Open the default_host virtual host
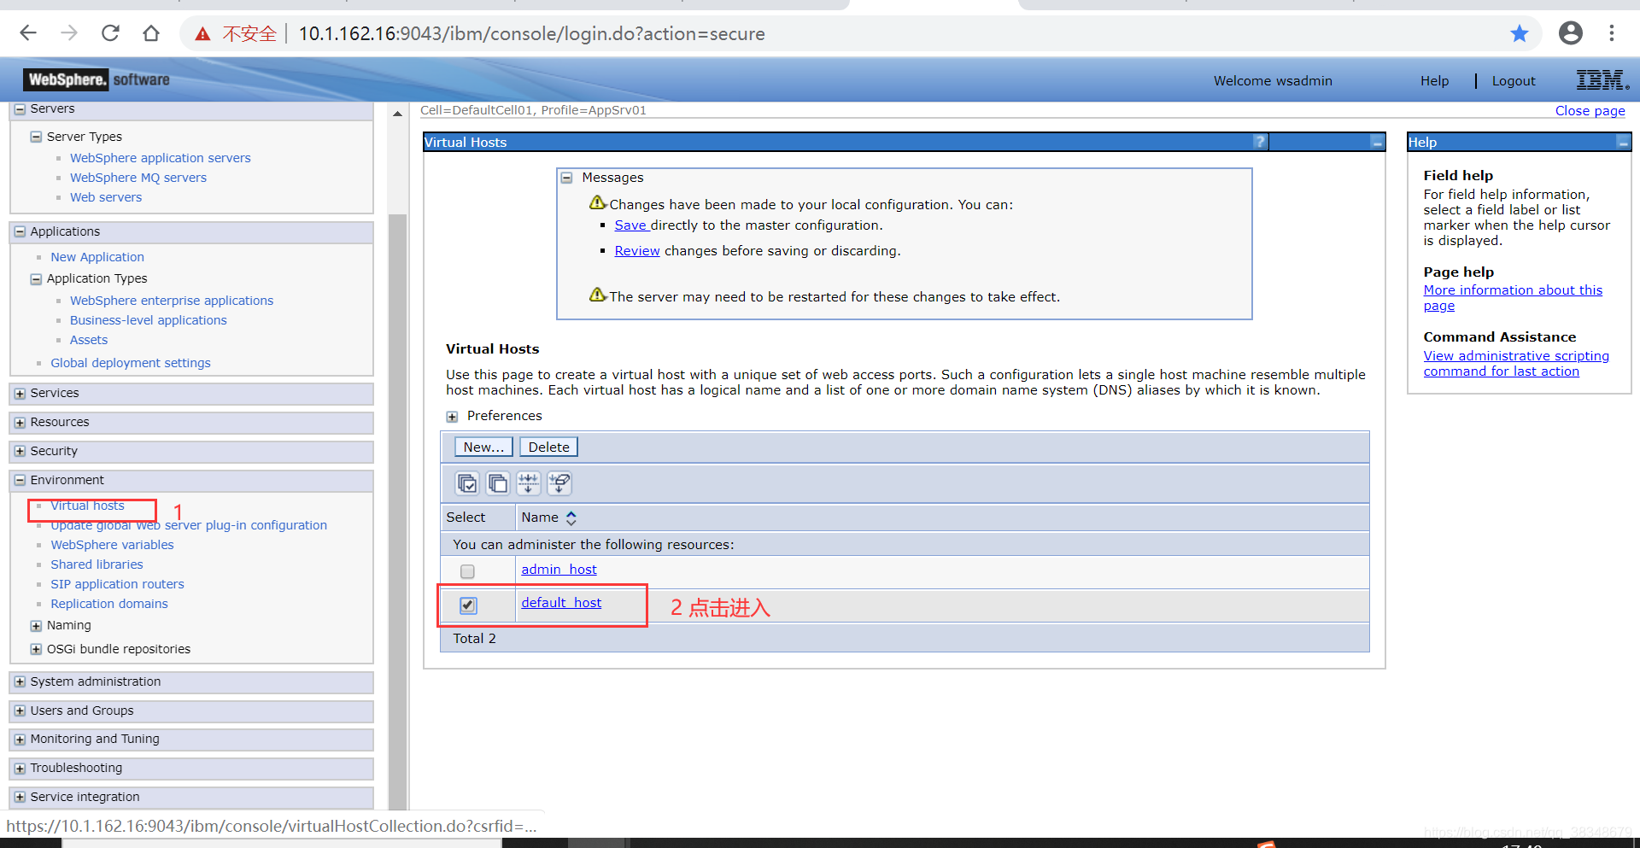The image size is (1640, 848). coord(561,603)
